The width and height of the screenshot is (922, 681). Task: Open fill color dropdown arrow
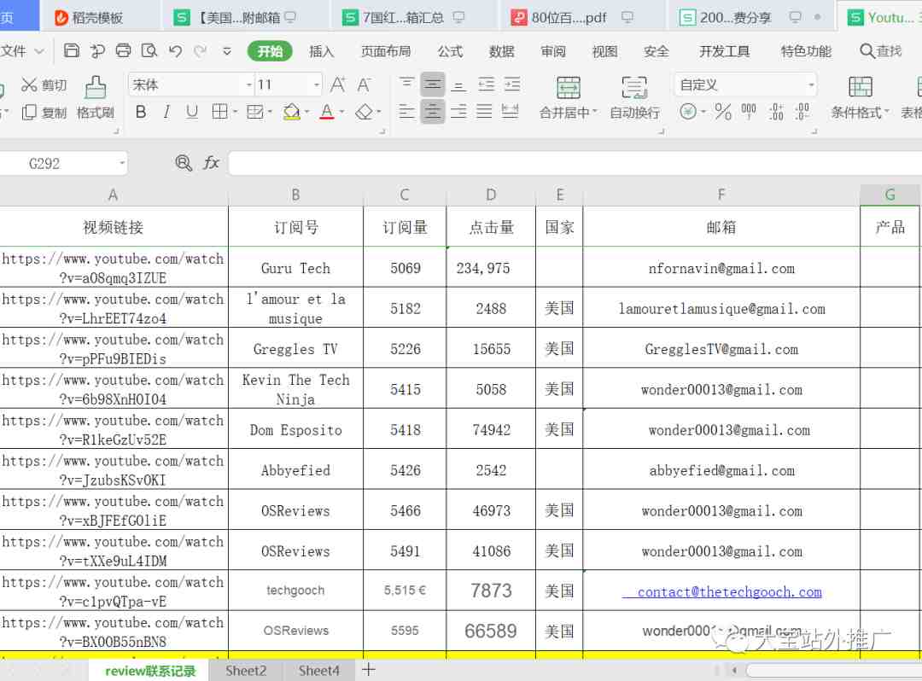point(306,111)
